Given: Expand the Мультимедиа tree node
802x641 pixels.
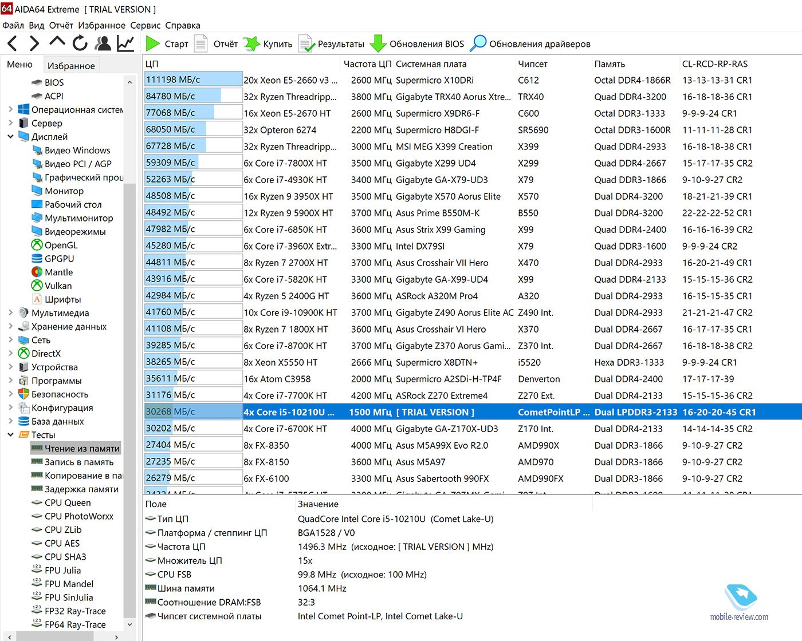Looking at the screenshot, I should (10, 313).
